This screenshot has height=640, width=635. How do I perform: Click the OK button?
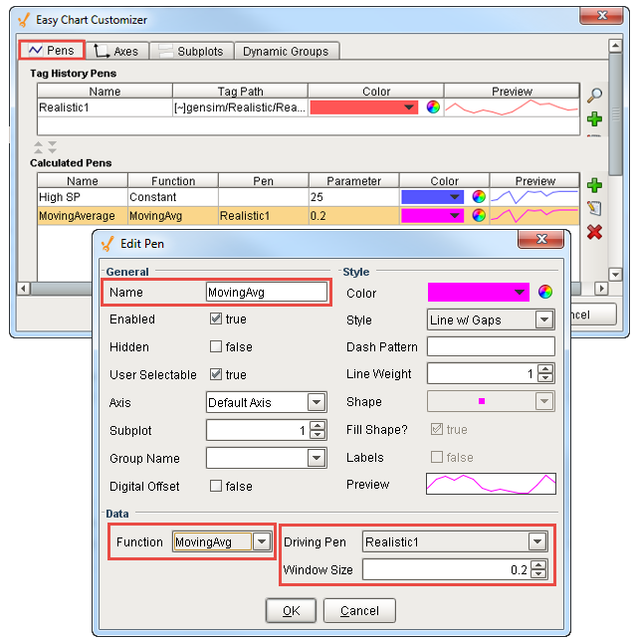click(291, 610)
